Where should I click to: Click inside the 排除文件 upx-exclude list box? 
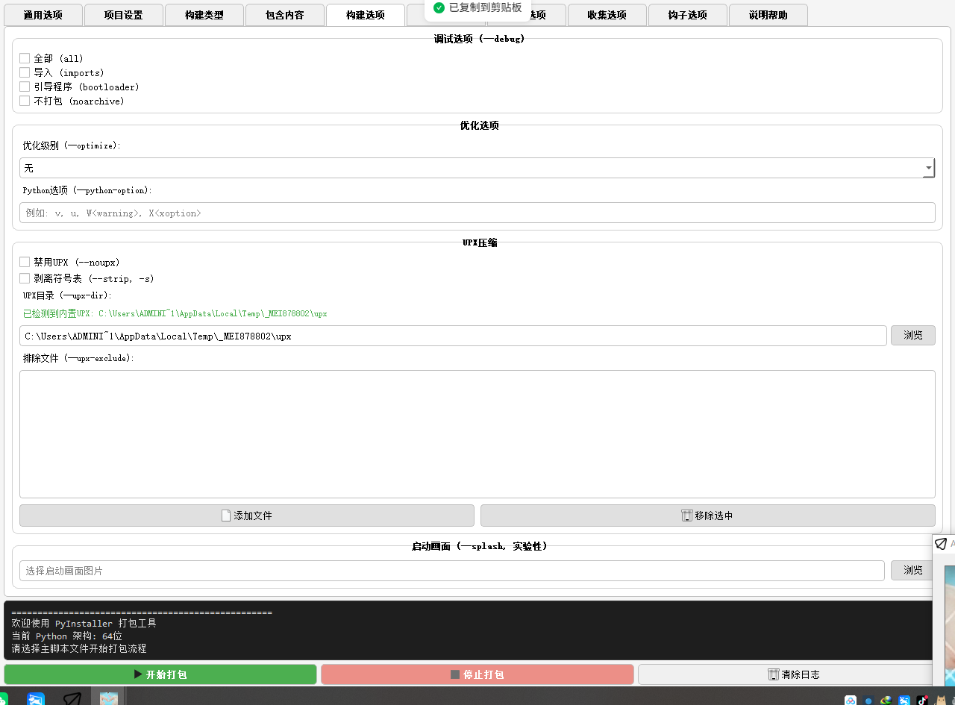[x=477, y=433]
